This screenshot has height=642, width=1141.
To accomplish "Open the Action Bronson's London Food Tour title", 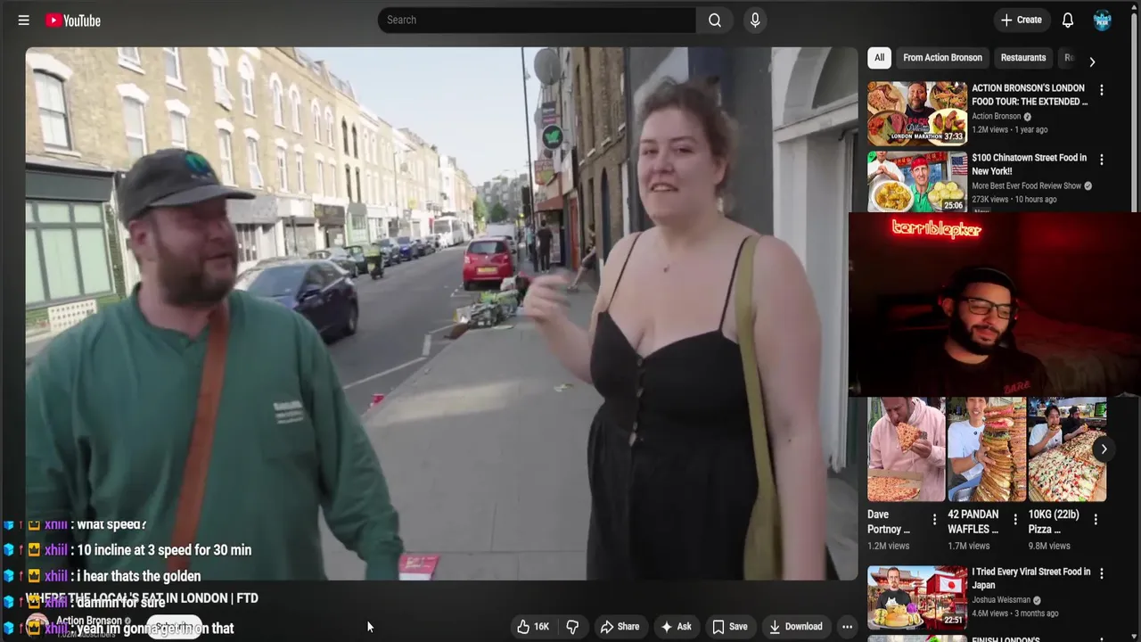I will (x=1030, y=95).
